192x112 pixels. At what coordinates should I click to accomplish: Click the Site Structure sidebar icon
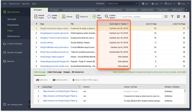tap(4, 12)
